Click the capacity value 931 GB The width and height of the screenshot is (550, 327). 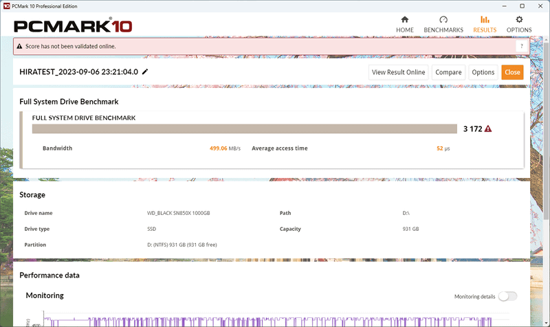(x=410, y=229)
